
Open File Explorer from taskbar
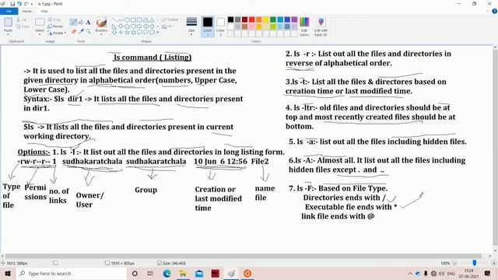point(183,273)
